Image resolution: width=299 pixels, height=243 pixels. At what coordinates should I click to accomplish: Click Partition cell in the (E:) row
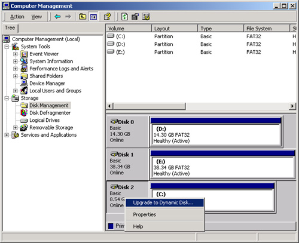click(x=164, y=52)
